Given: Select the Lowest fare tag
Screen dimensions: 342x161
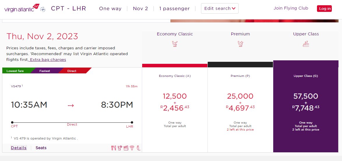Looking at the screenshot, I should tap(15, 71).
